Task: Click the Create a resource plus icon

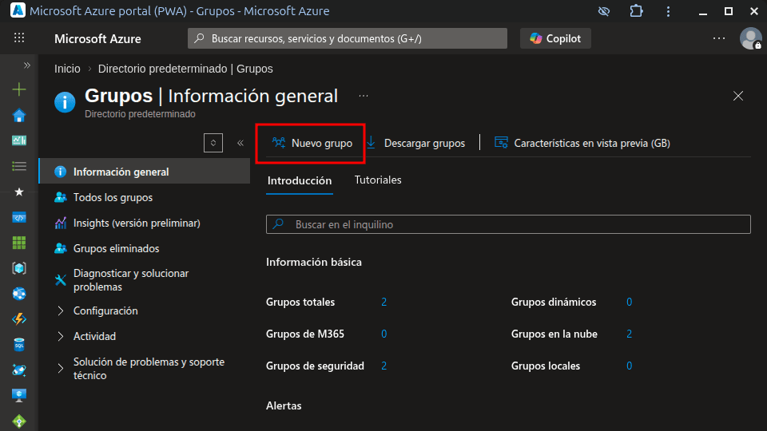Action: (19, 90)
